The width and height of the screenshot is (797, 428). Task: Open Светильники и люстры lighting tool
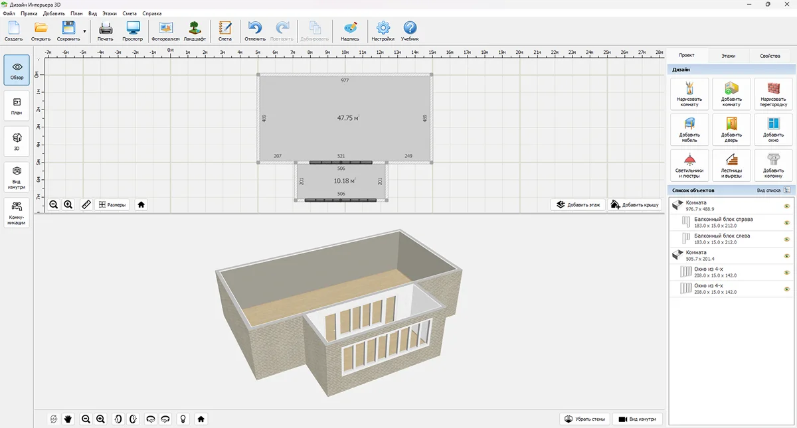pyautogui.click(x=689, y=165)
